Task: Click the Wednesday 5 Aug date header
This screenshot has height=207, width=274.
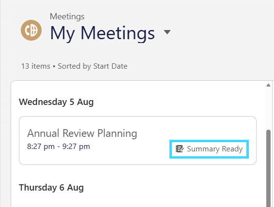Action: pos(56,102)
